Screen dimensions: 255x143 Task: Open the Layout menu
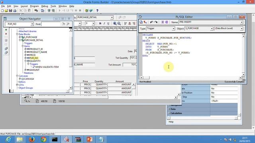24,6
